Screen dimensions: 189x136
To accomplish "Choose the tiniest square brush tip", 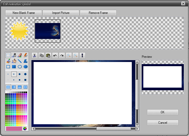I will click(8, 80).
